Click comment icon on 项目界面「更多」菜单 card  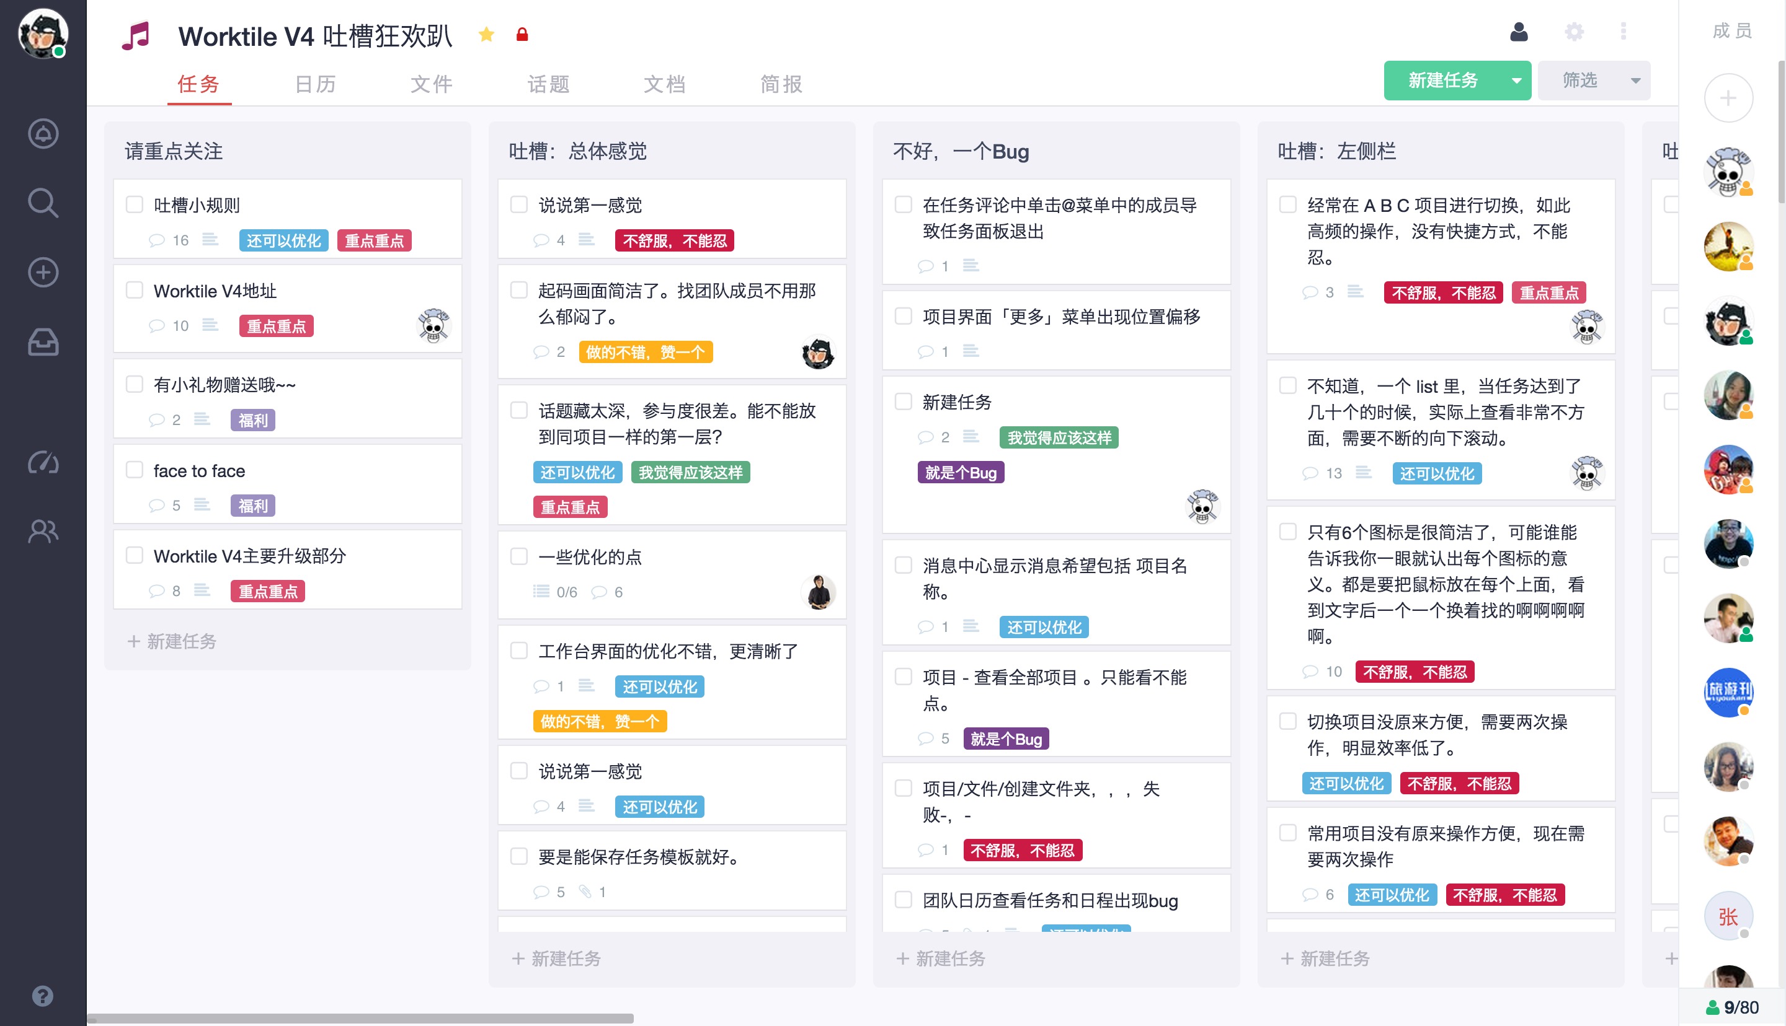[x=925, y=351]
